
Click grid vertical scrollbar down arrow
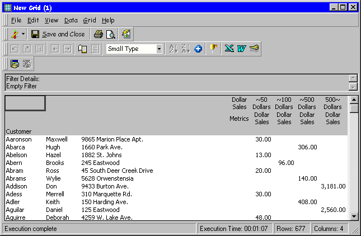(354, 216)
